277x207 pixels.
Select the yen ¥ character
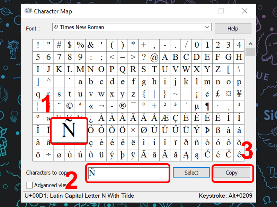[x=239, y=94]
